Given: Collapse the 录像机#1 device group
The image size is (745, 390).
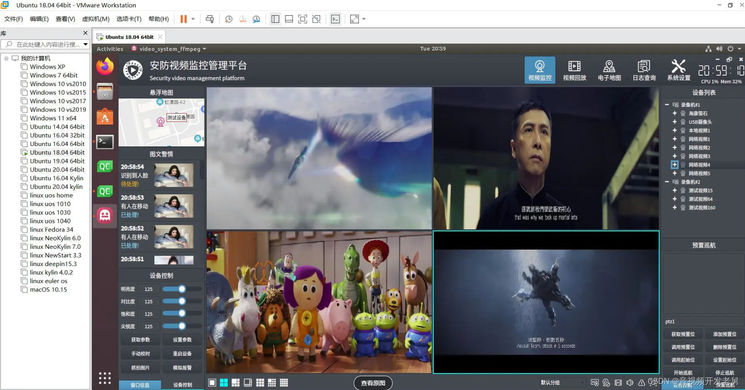Looking at the screenshot, I should point(667,105).
